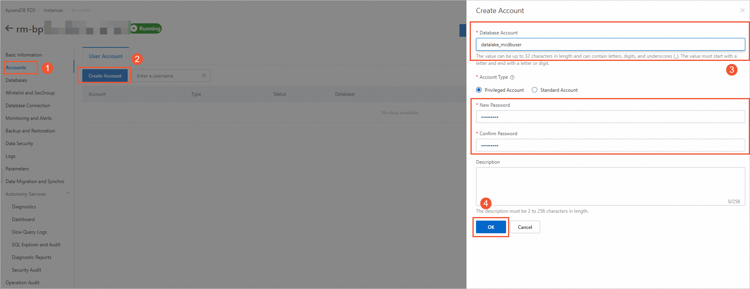750x289 pixels.
Task: Click the Enter a username search field
Action: tap(171, 76)
